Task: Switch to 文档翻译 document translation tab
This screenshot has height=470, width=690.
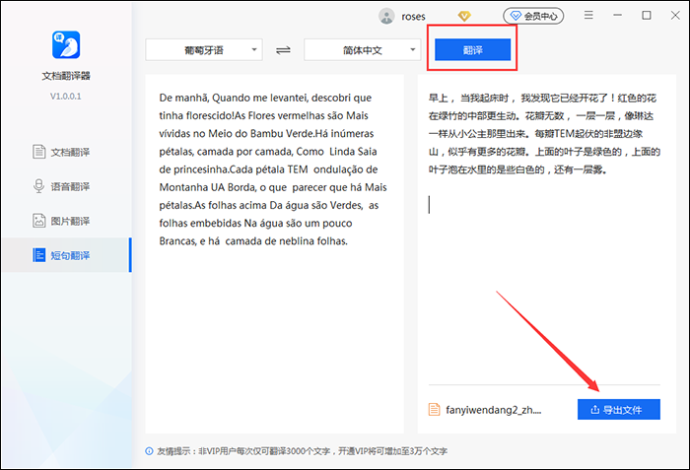Action: tap(65, 152)
